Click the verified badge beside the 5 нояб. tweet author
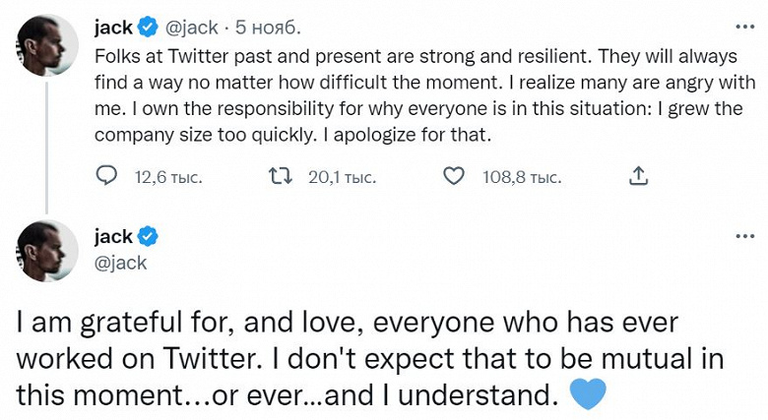The width and height of the screenshot is (768, 420). pos(149,28)
